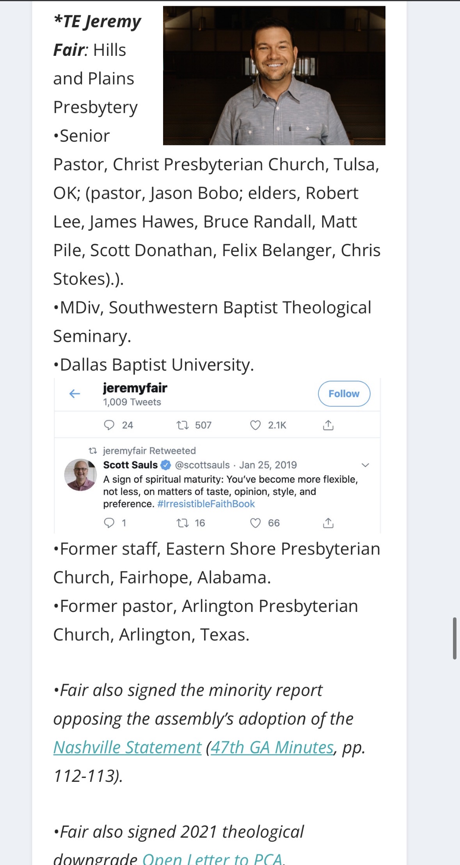The image size is (460, 865).
Task: Share the Scott Sauls tweet
Action: coord(328,523)
